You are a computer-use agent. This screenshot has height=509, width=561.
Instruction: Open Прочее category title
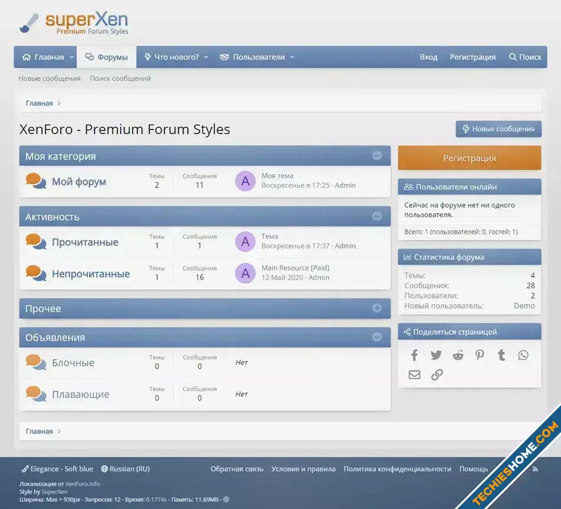(43, 309)
